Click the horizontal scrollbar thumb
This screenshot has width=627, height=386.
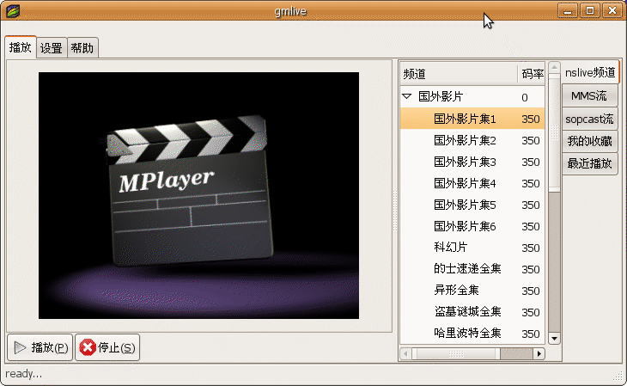pos(456,353)
